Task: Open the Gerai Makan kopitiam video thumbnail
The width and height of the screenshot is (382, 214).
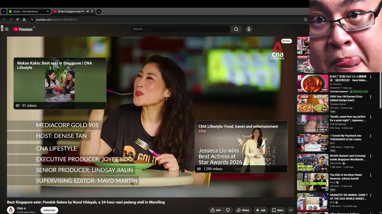Action: (312, 84)
